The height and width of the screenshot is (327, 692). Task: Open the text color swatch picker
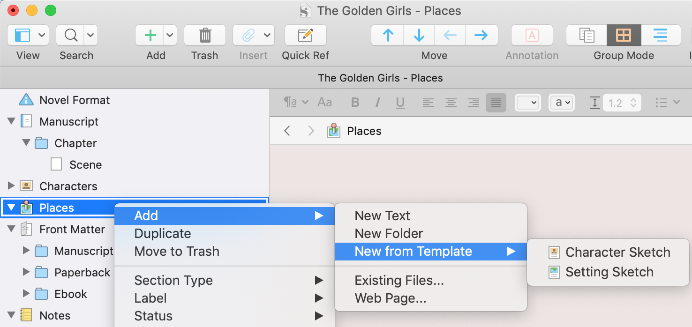point(527,102)
